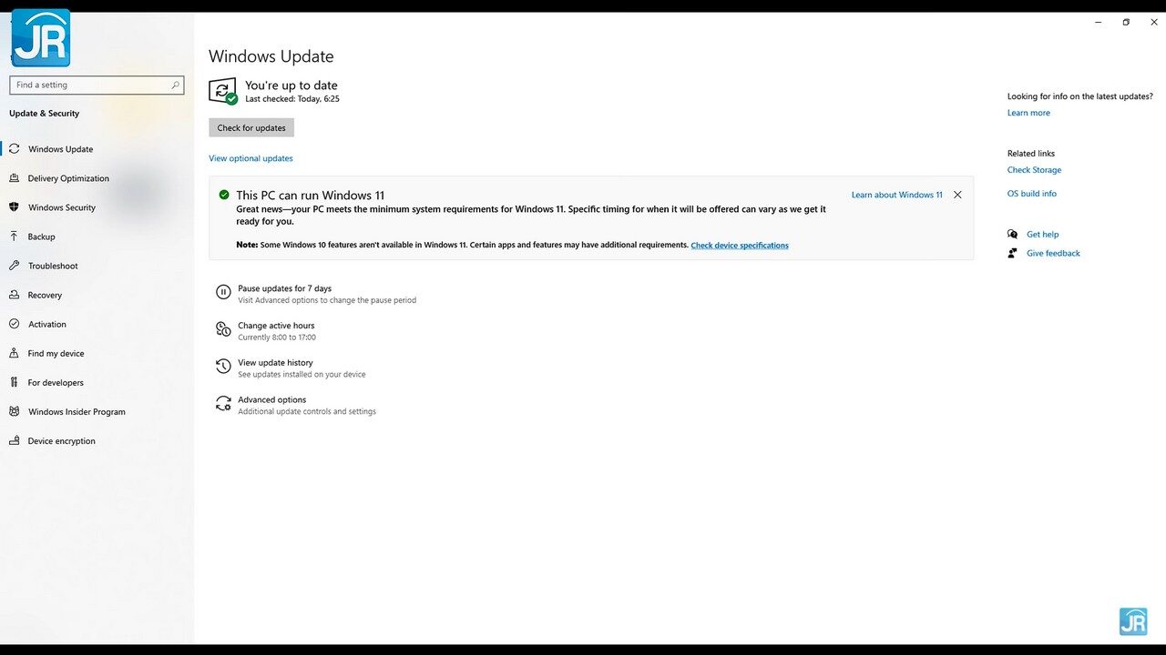Viewport: 1166px width, 655px height.
Task: Click the Give feedback person icon
Action: [1013, 254]
